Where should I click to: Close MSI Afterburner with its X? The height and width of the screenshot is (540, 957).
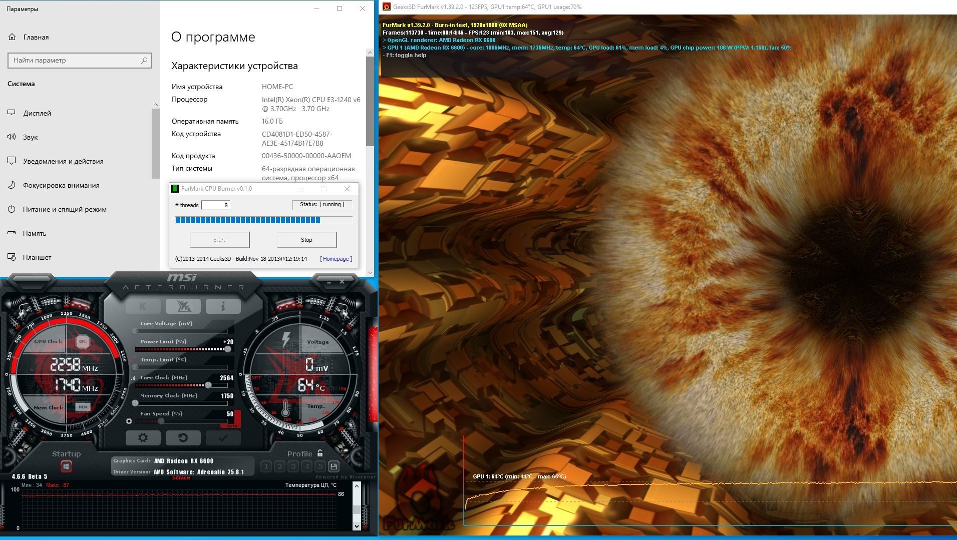[x=342, y=282]
